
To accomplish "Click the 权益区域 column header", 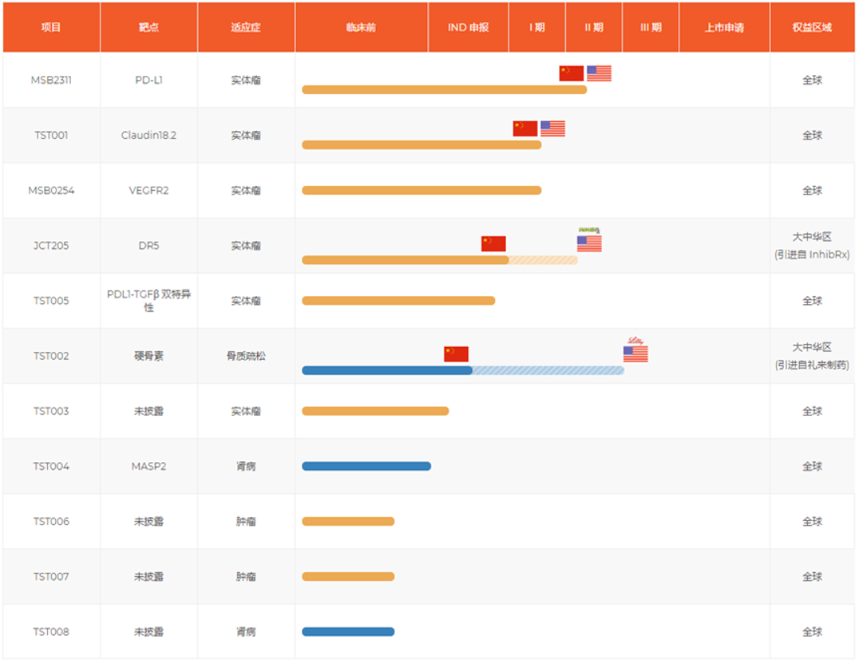I will (x=812, y=27).
